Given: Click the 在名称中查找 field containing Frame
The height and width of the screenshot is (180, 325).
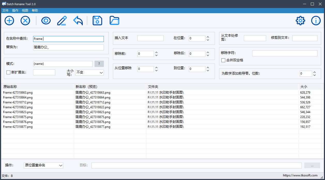Looking at the screenshot, I should tap(68, 39).
